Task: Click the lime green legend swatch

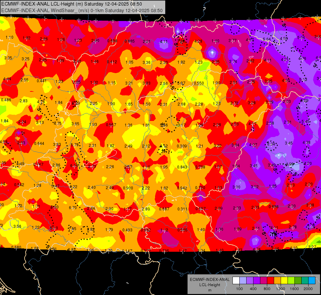Action: pyautogui.click(x=291, y=281)
